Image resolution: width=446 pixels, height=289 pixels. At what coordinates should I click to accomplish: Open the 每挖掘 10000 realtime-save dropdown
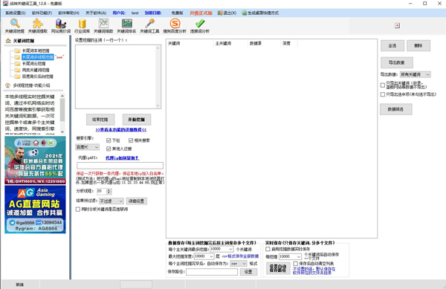pyautogui.click(x=290, y=256)
